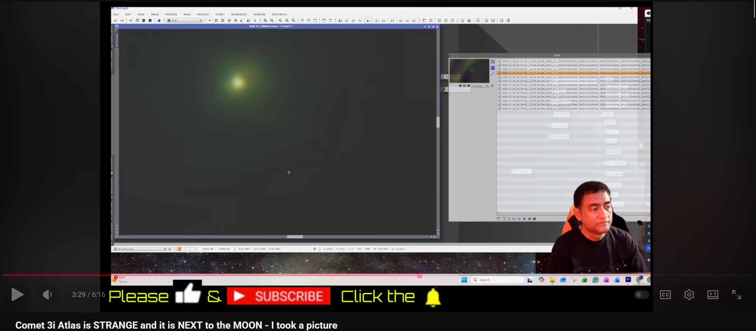756x331 pixels.
Task: Click the Windows taskbar Search box
Action: pyautogui.click(x=498, y=280)
